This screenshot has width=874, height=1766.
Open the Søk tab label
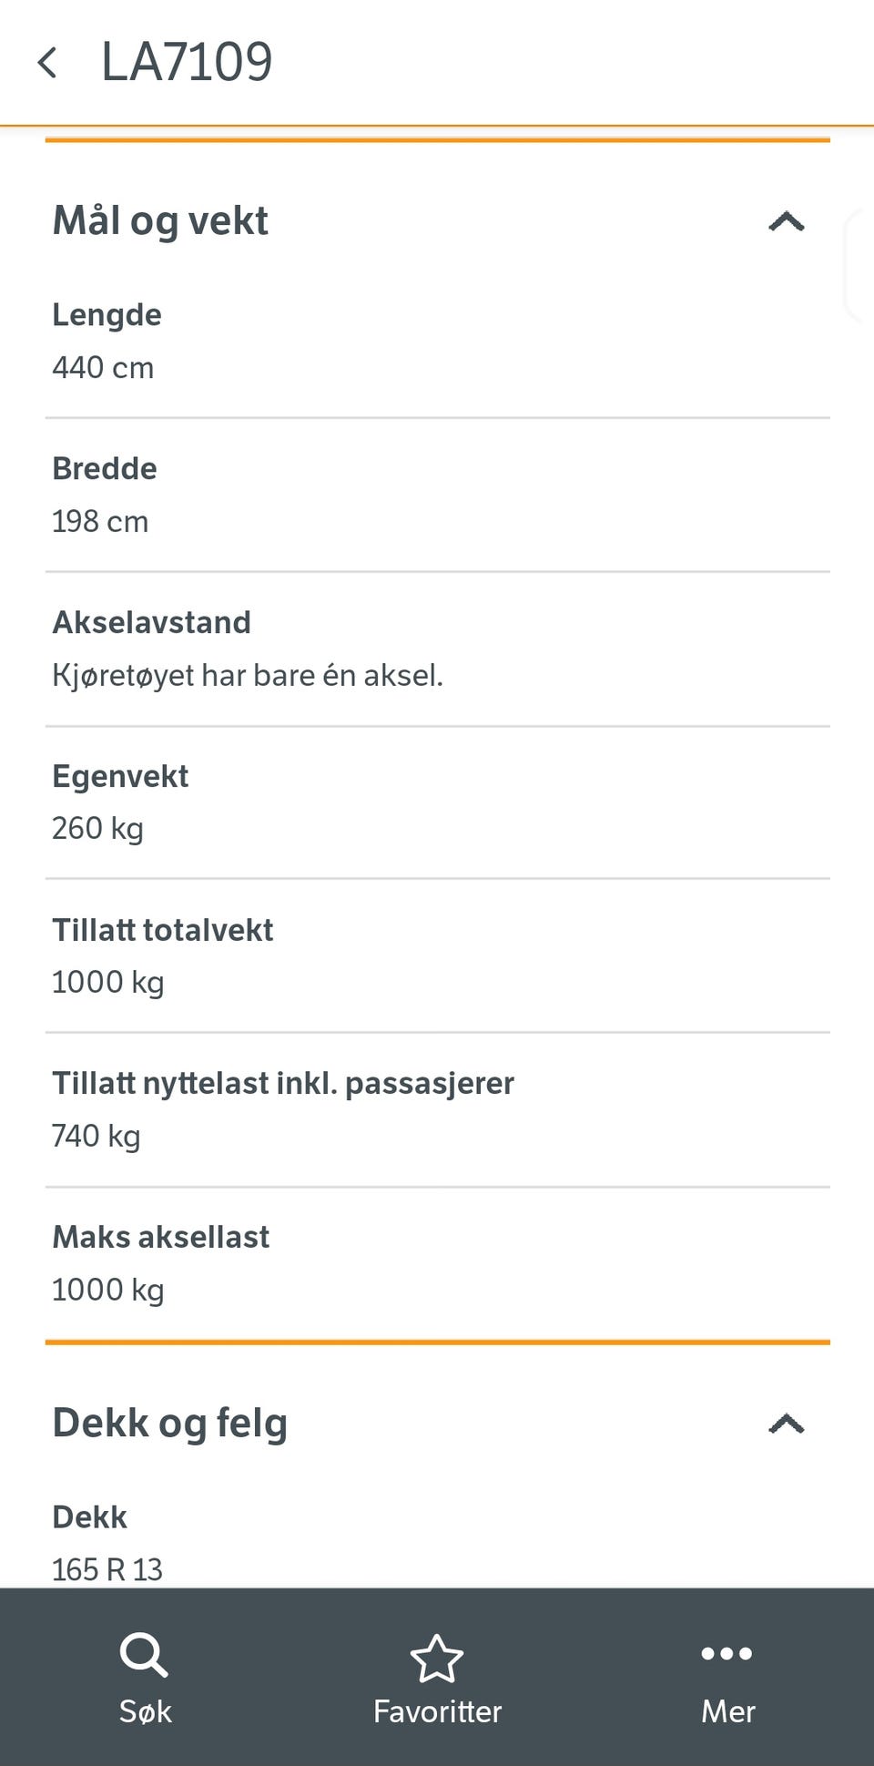click(145, 1711)
